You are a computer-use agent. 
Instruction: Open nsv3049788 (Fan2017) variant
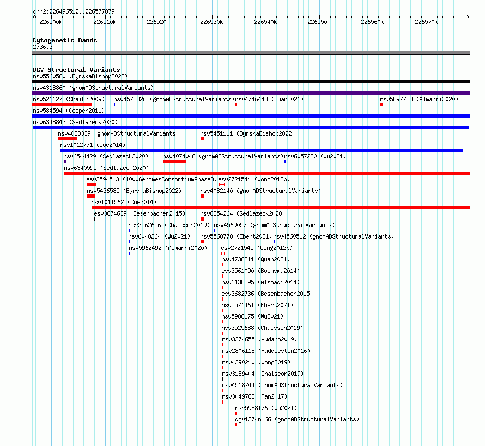click(x=254, y=396)
